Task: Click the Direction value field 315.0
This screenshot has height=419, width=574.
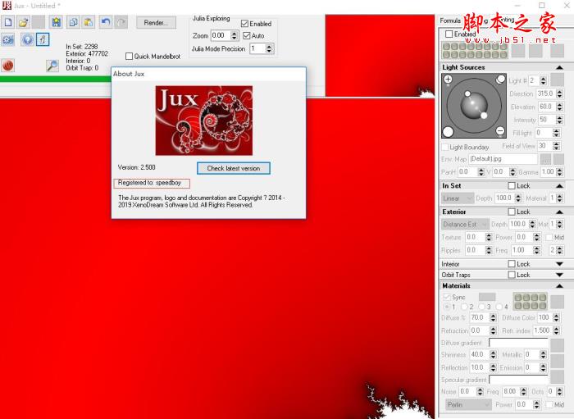Action: point(546,93)
